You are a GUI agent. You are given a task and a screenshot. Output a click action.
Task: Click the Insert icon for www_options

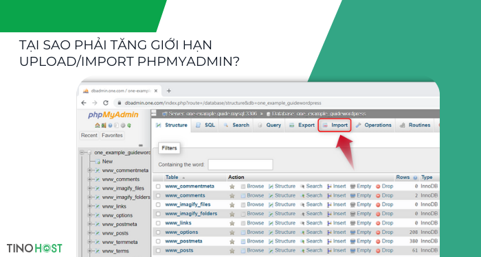click(329, 232)
